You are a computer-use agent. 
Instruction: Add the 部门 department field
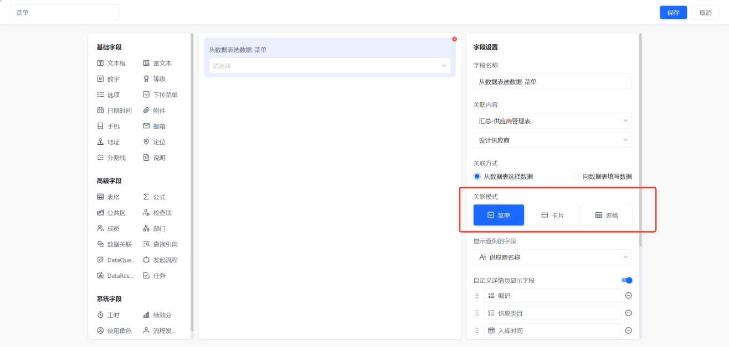[x=154, y=228]
